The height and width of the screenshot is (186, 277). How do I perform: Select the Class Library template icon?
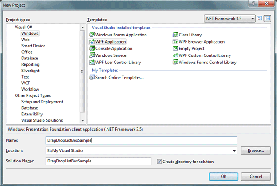175,35
